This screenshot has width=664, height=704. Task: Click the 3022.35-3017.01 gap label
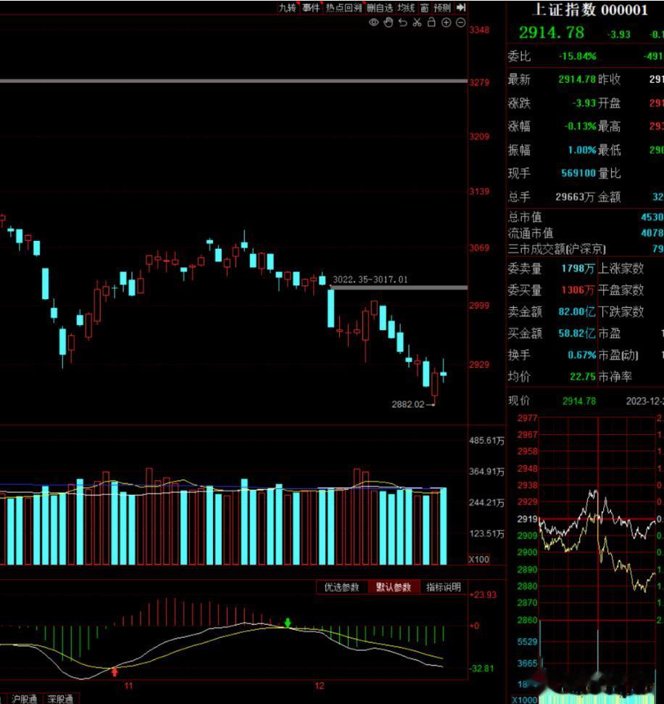tap(370, 279)
